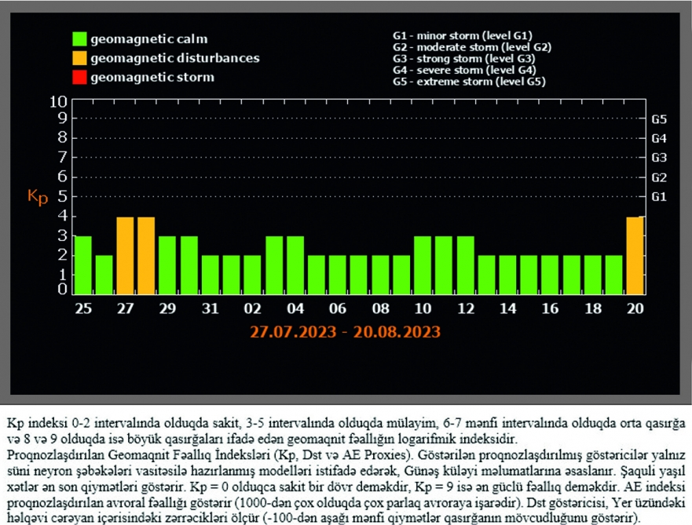Screen dimensions: 692x525
Task: Click the orange geomagnetic disturbances legend swatch
Action: tap(79, 58)
